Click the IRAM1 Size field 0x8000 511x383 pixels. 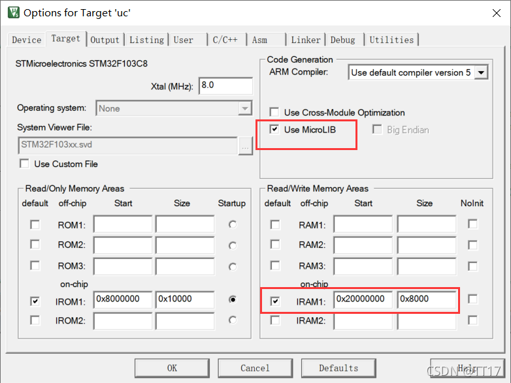tap(427, 299)
